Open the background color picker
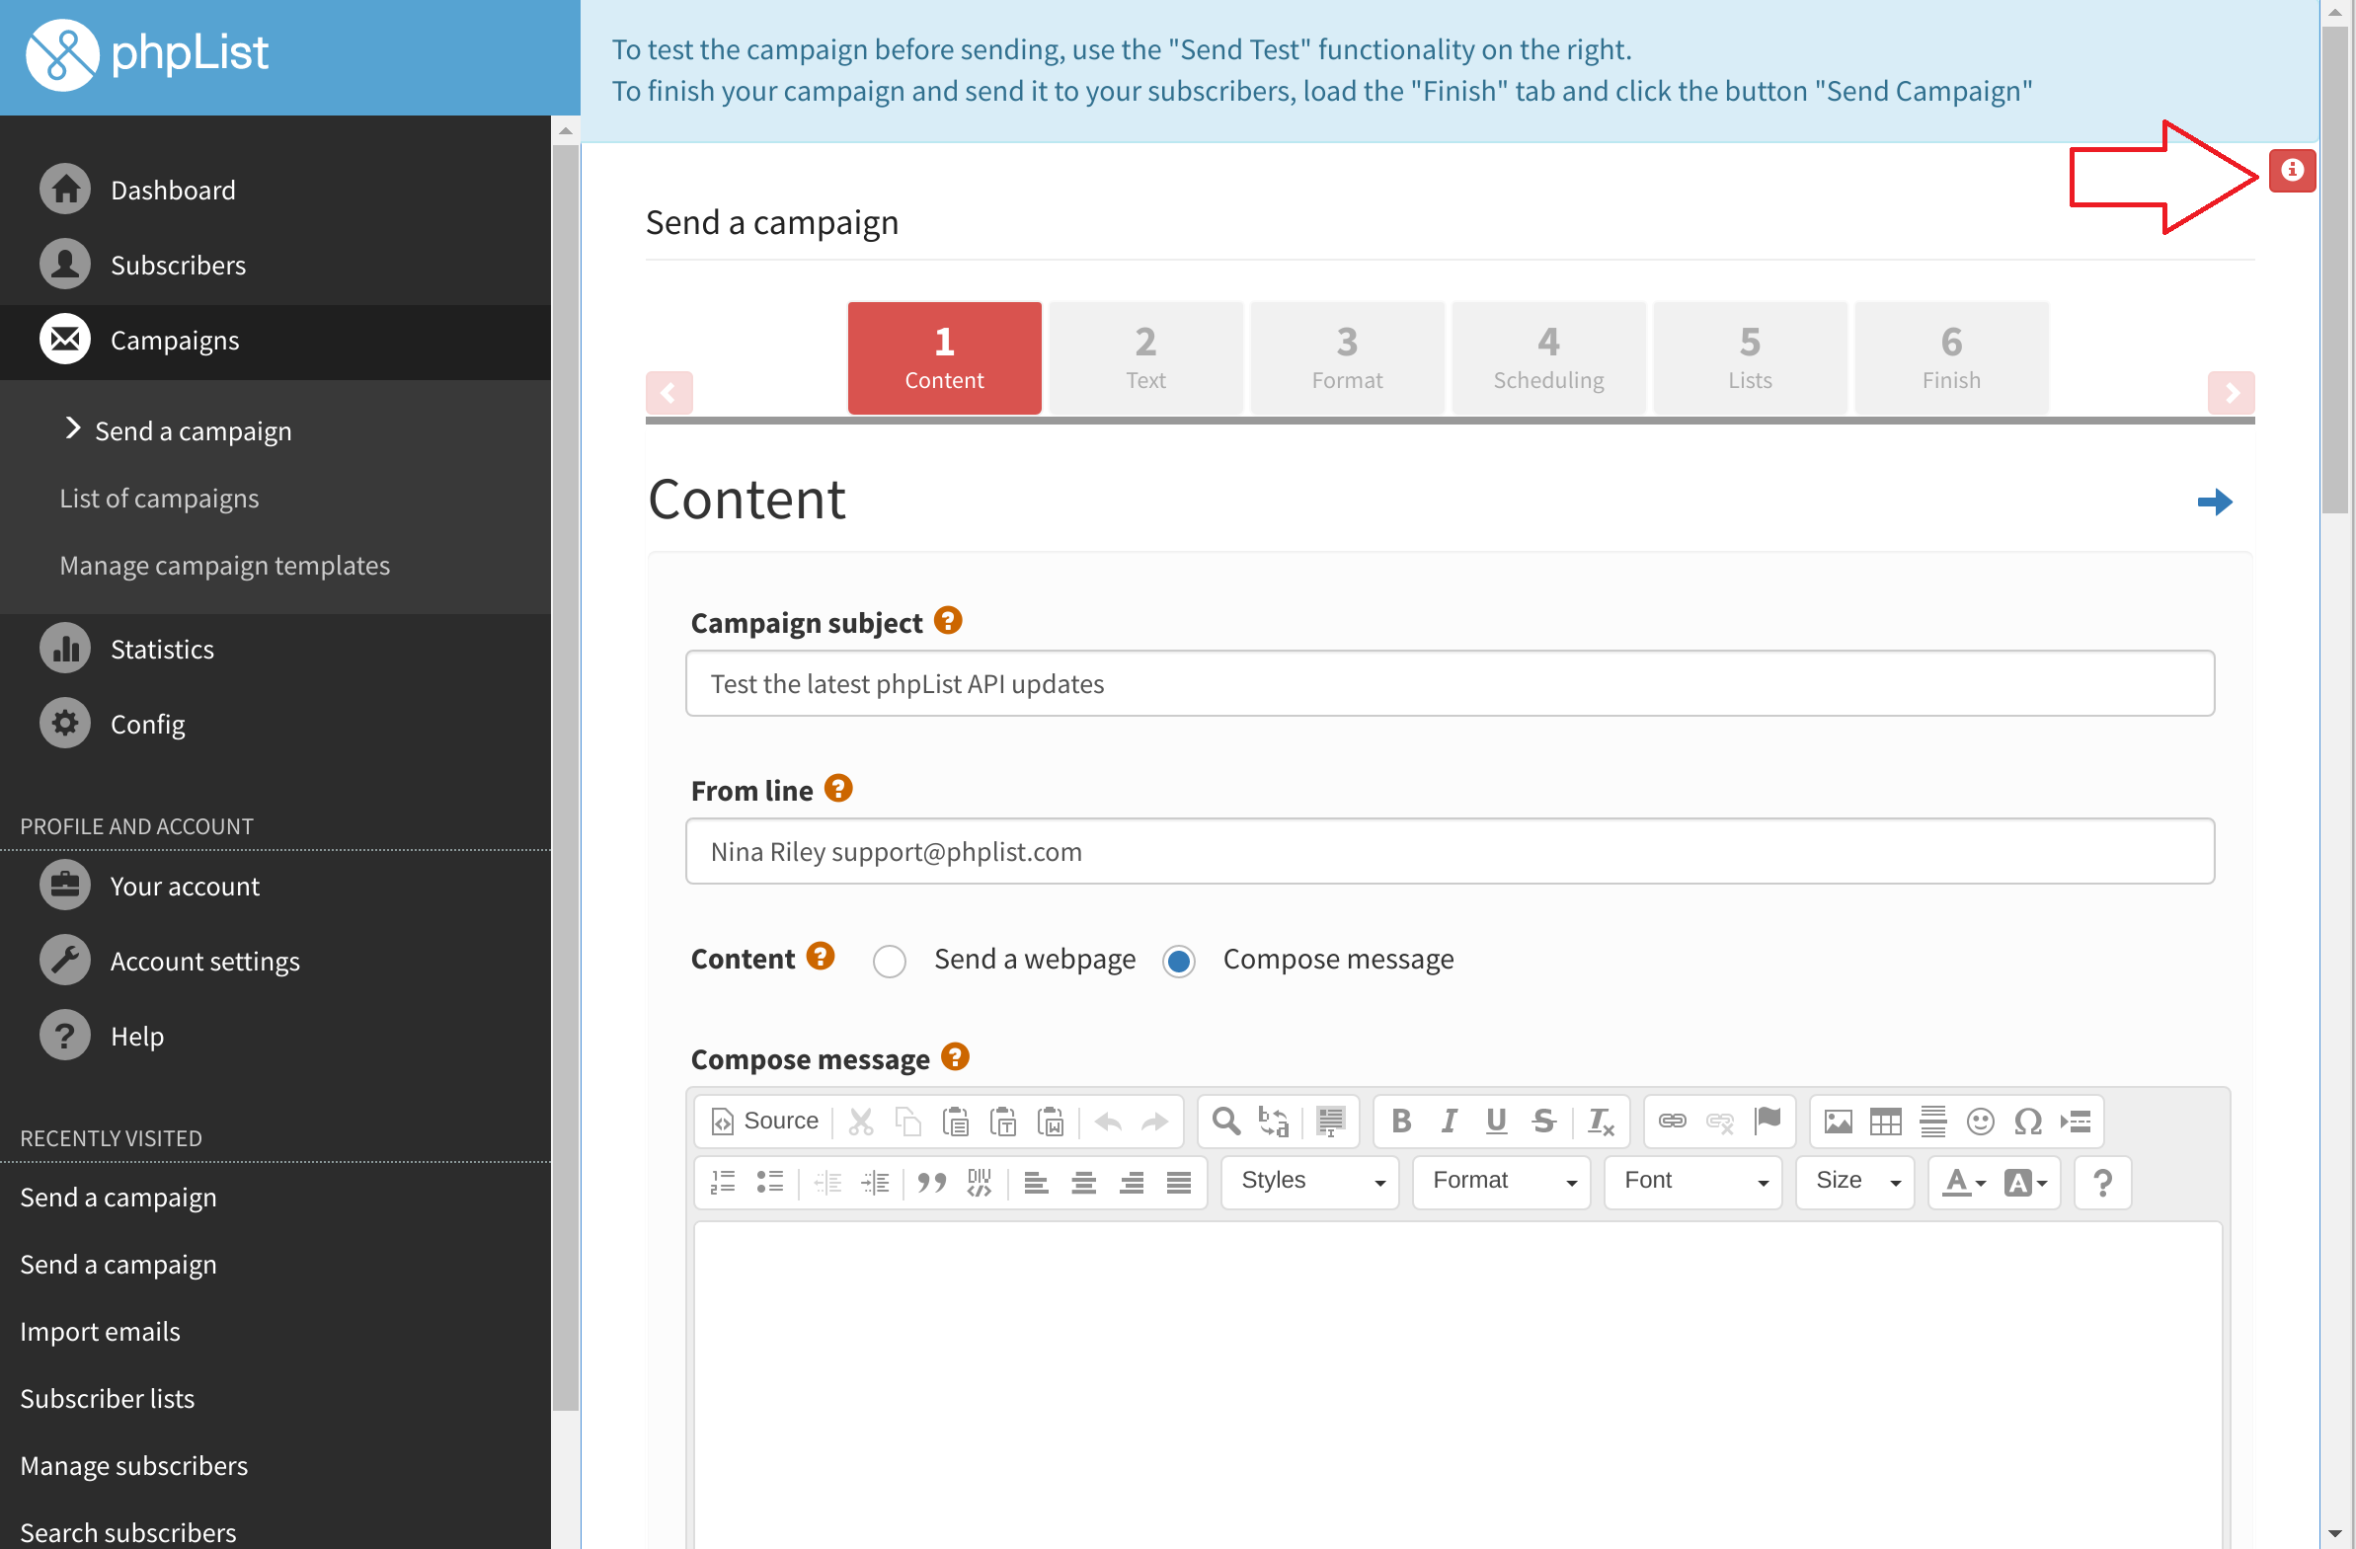The width and height of the screenshot is (2356, 1549). tap(2025, 1183)
